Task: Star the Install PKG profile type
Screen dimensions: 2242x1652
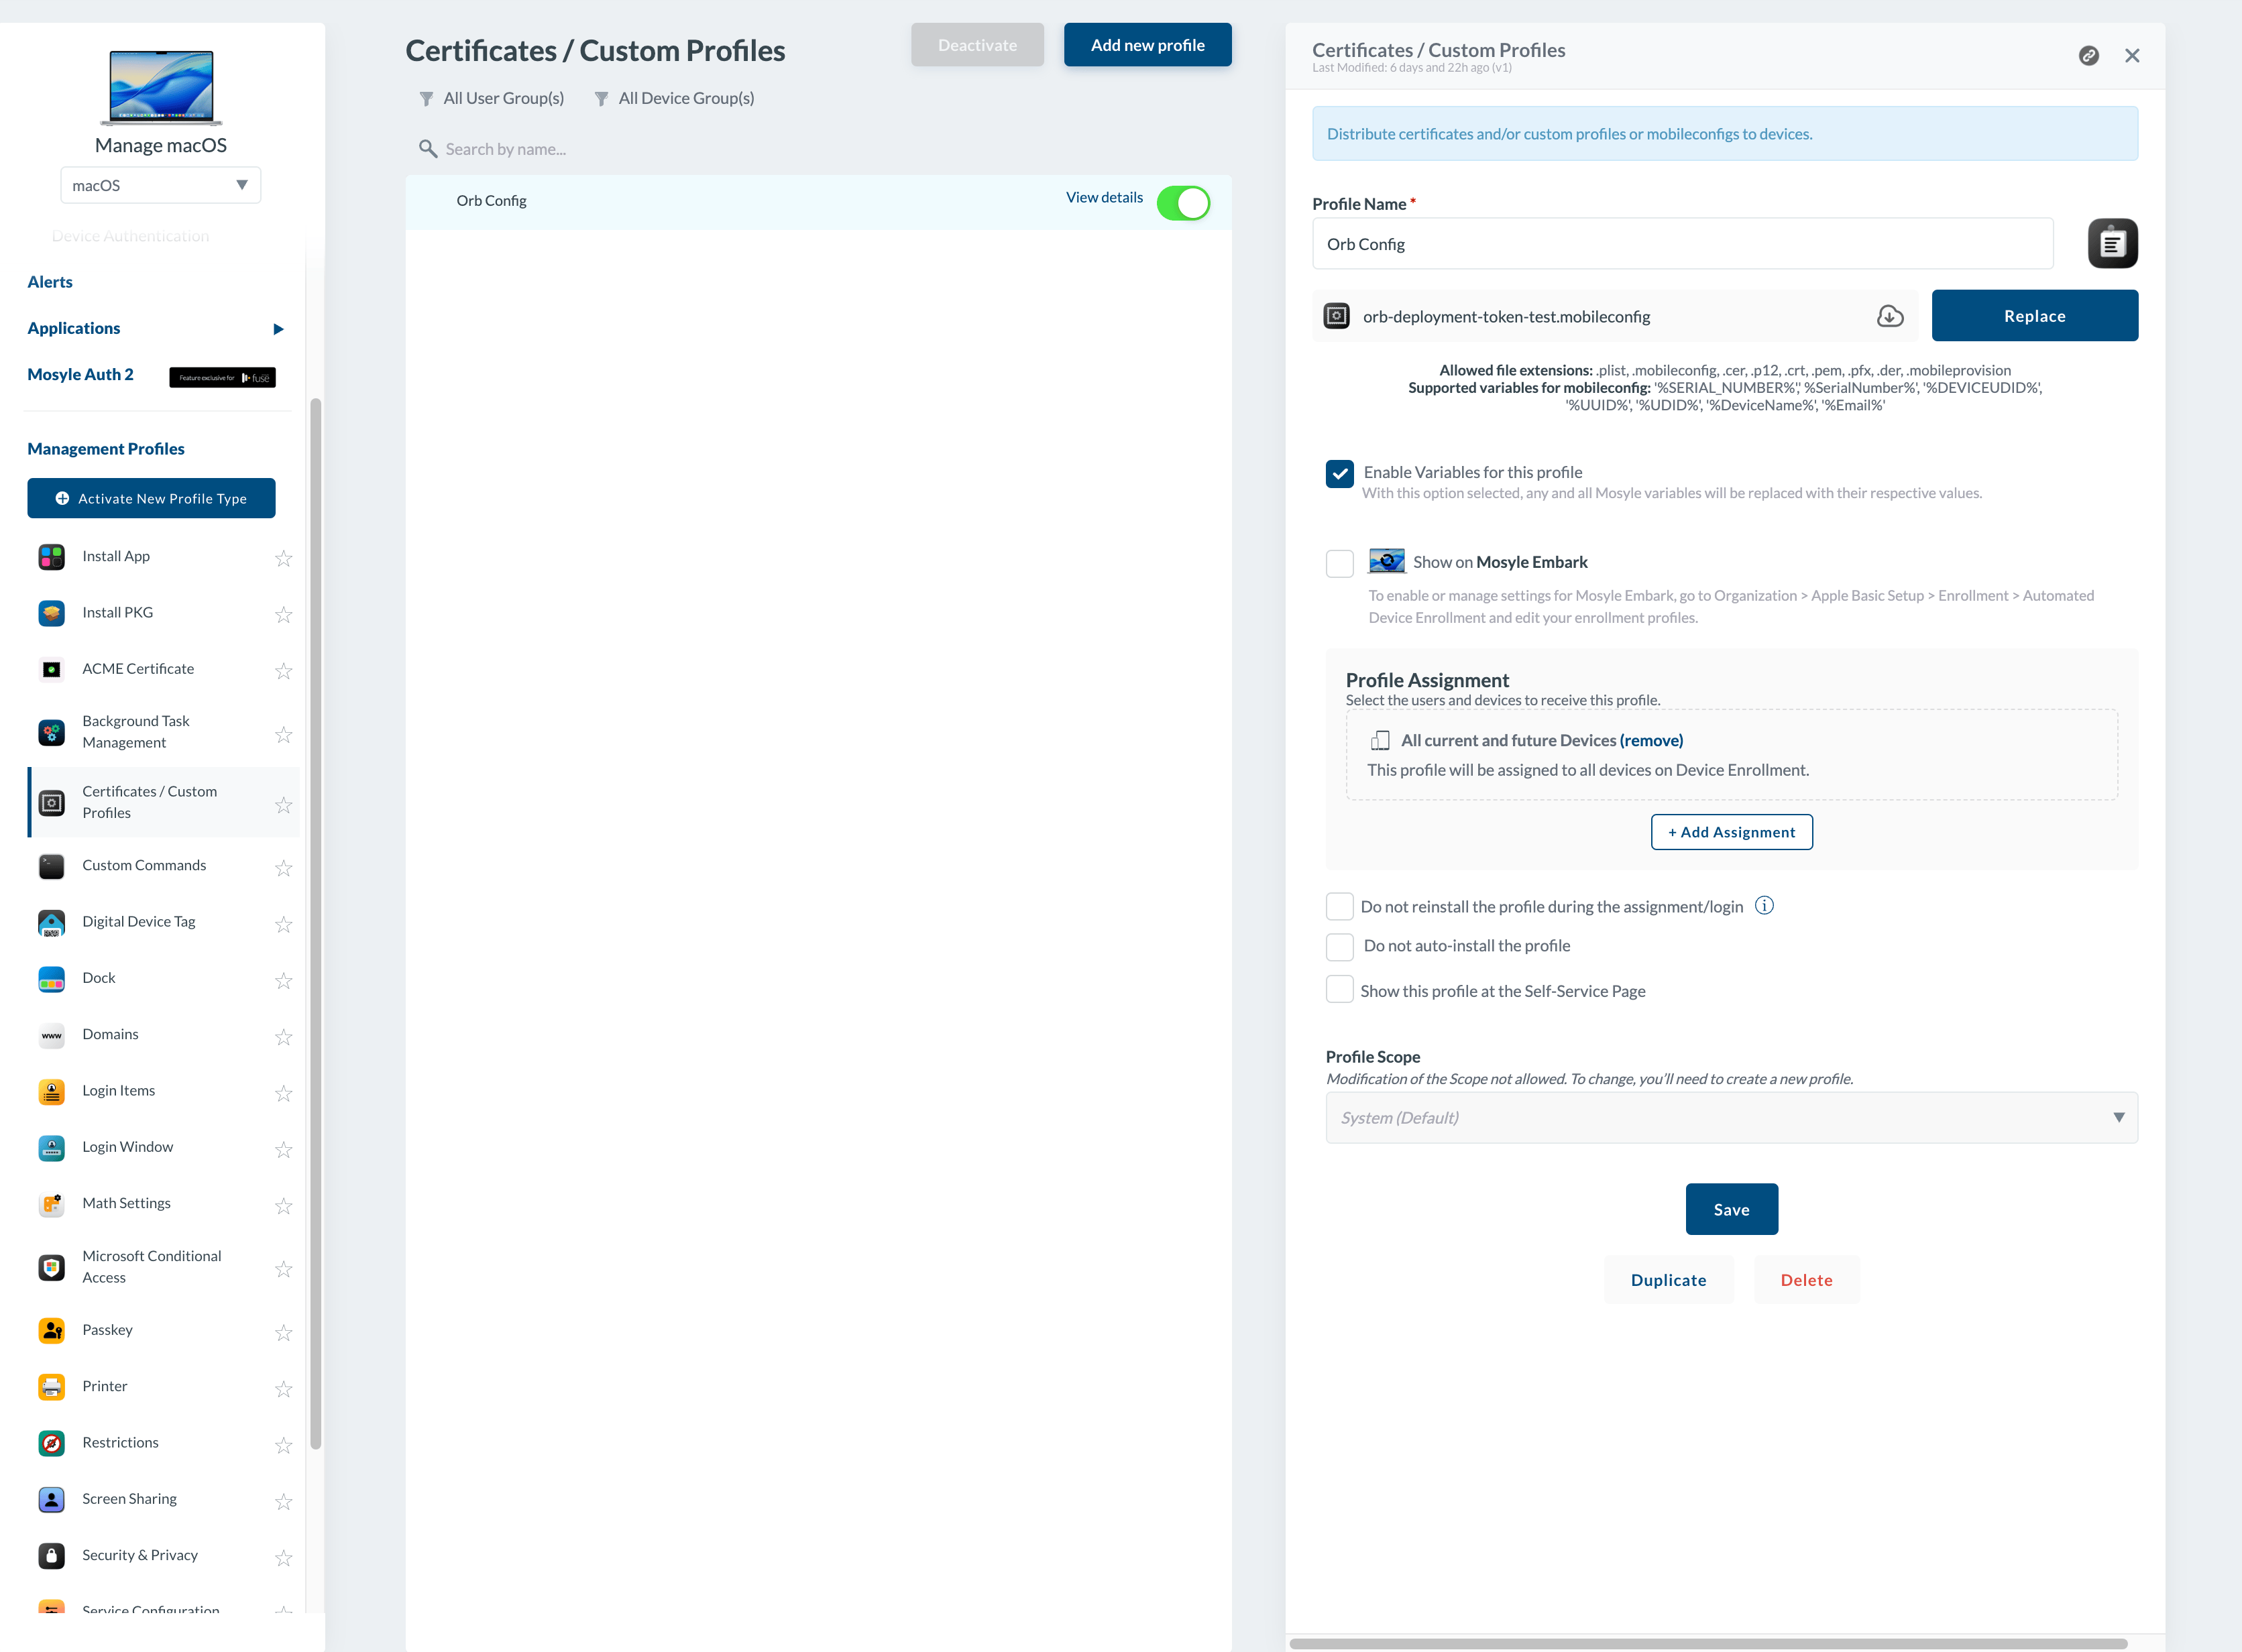Action: 284,614
